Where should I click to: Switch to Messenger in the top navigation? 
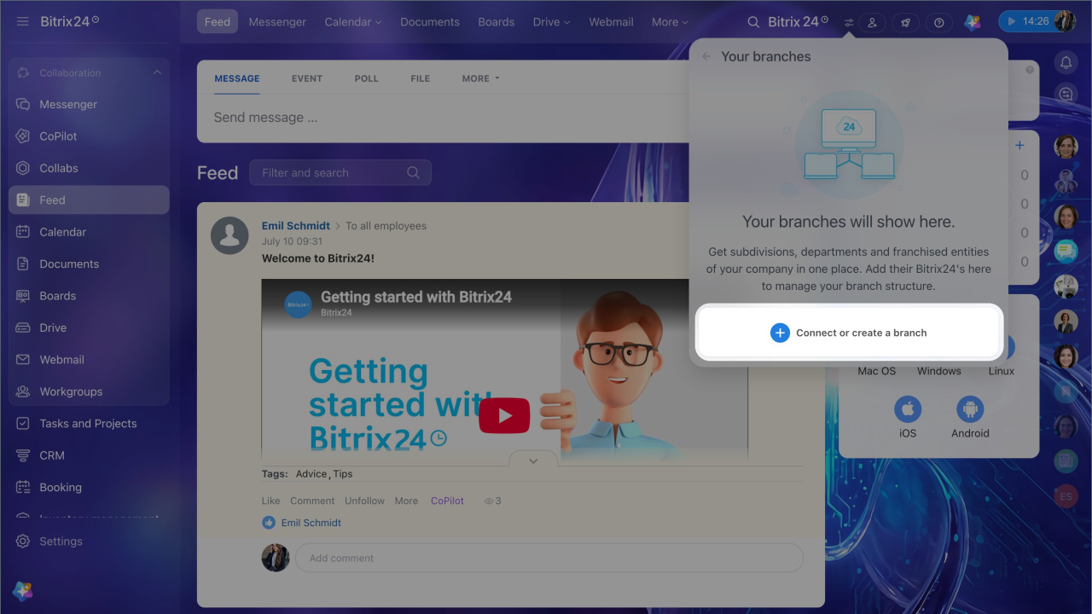(277, 22)
